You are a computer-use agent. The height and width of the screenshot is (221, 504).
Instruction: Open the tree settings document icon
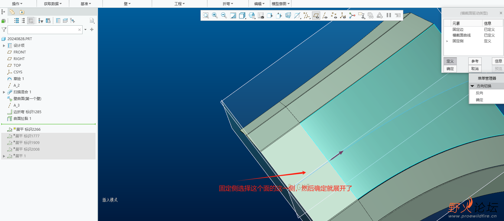pyautogui.click(x=92, y=21)
